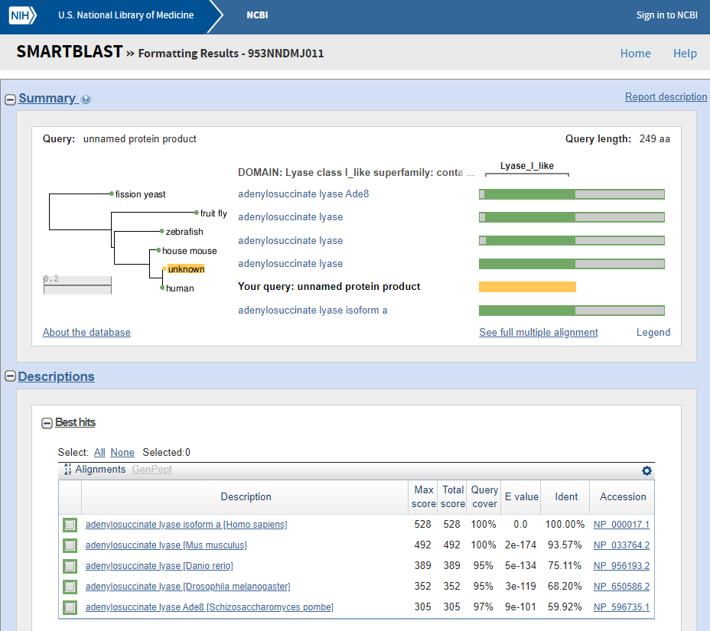Image resolution: width=710 pixels, height=631 pixels.
Task: Open adenylosuccinate lyase [Danio rerio] hit
Action: coord(159,566)
